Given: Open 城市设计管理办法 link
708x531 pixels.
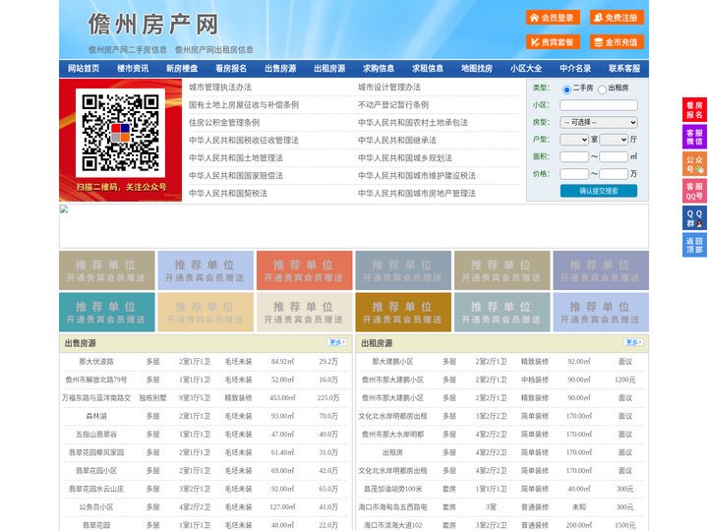Looking at the screenshot, I should (389, 88).
